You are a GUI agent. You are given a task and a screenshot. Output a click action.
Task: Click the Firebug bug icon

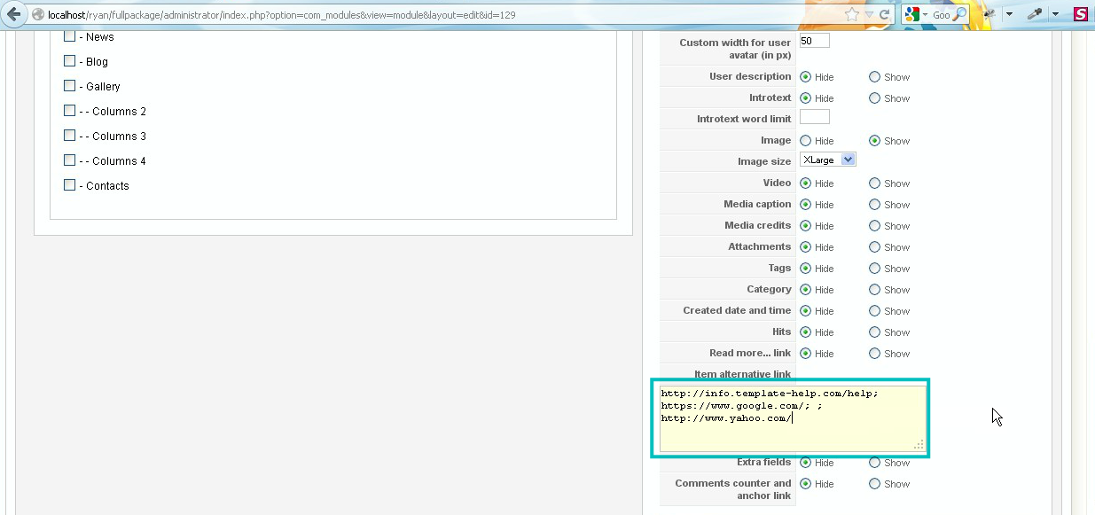point(989,14)
